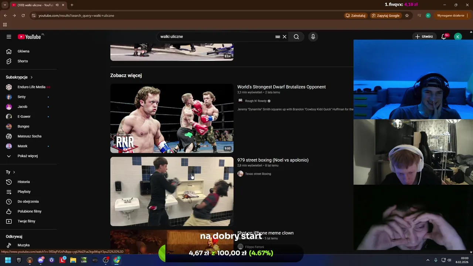Open the browser media control icon
Viewport: 473px width, 266px height.
click(419, 16)
